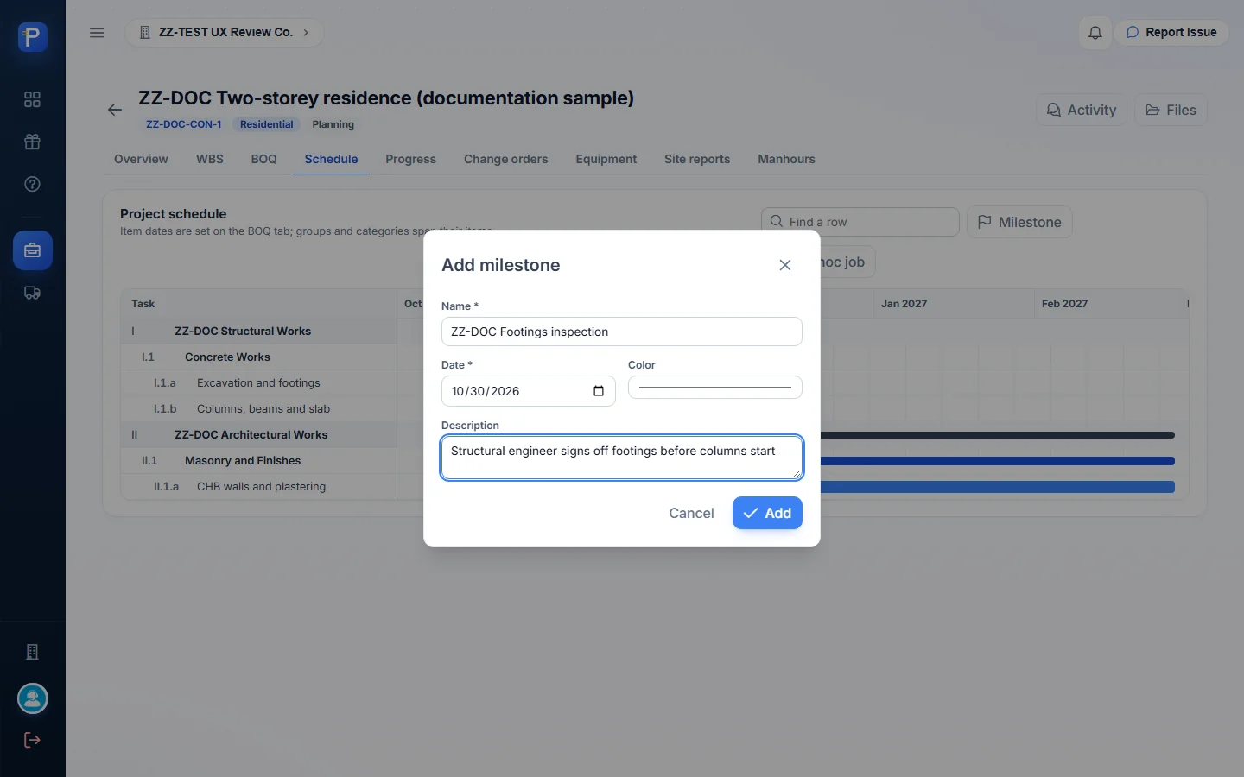Click the Date field showing 10/30/2026
Screen dimensions: 1244x777
[x=529, y=391]
